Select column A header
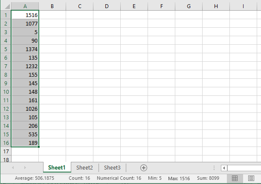261x184 pixels. coord(25,6)
